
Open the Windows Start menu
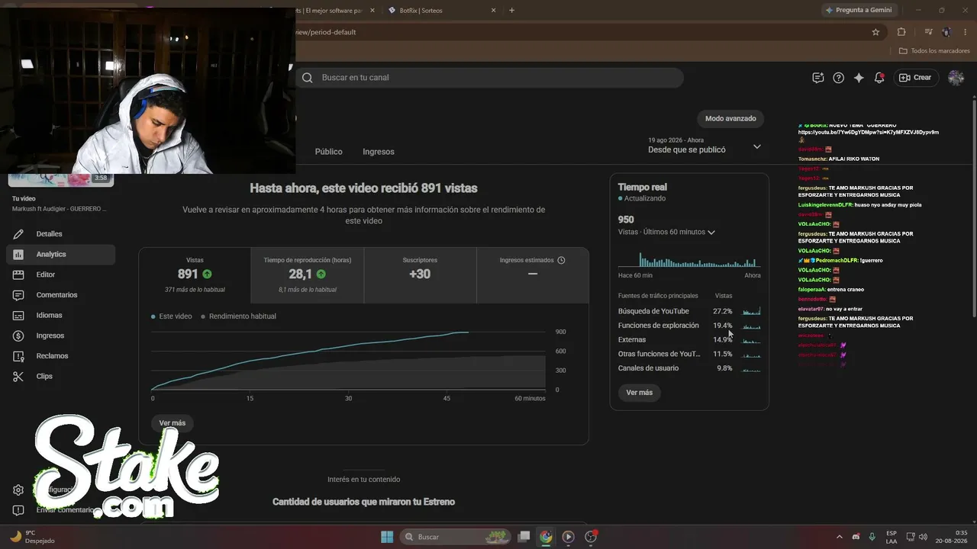(x=387, y=537)
